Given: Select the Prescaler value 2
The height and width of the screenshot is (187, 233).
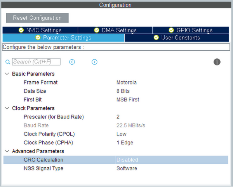Looking at the screenshot, I should click(x=118, y=117).
